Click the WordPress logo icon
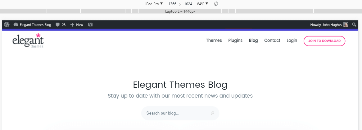362x130 pixels. [7, 25]
